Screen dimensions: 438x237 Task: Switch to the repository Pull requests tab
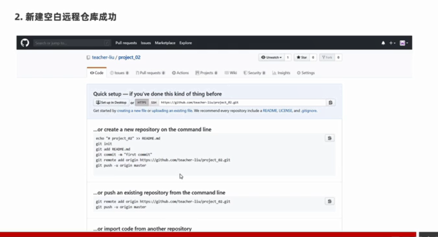150,73
